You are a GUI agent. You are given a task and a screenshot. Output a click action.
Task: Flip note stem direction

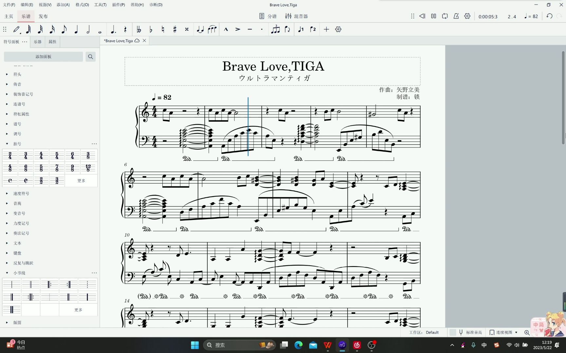[287, 29]
